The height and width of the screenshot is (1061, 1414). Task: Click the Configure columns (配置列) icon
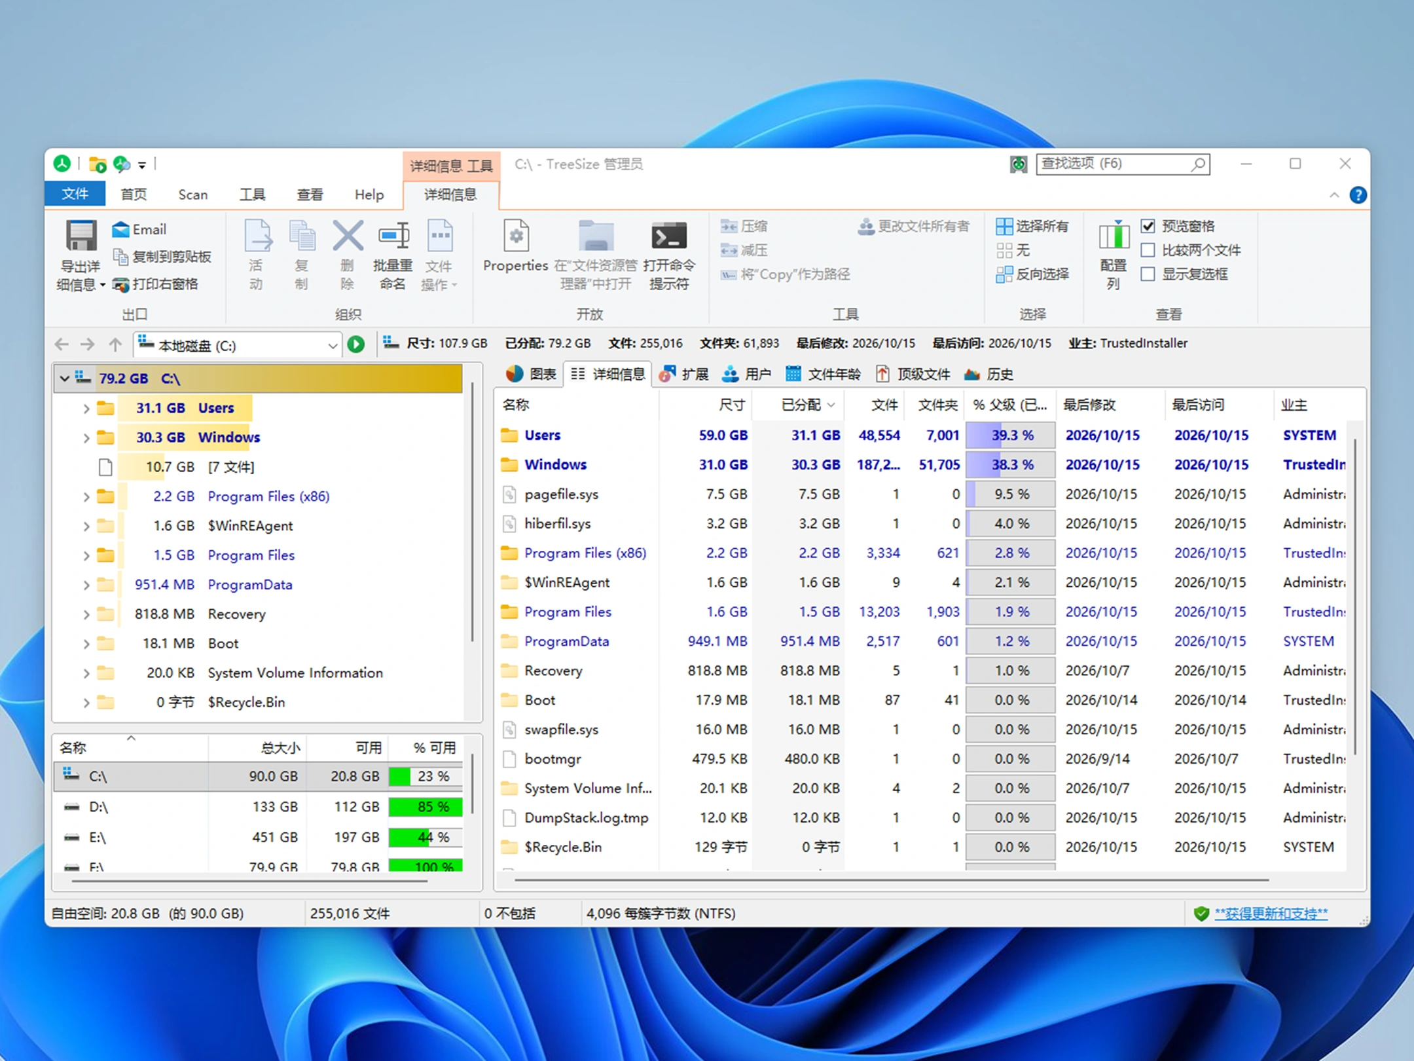point(1114,234)
